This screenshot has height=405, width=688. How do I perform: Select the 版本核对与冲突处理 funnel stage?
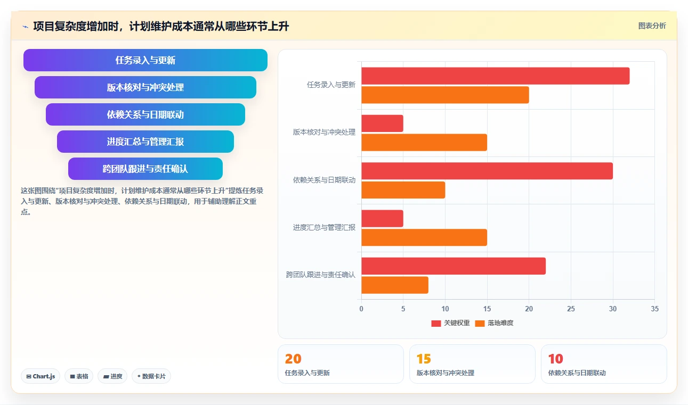click(x=145, y=87)
